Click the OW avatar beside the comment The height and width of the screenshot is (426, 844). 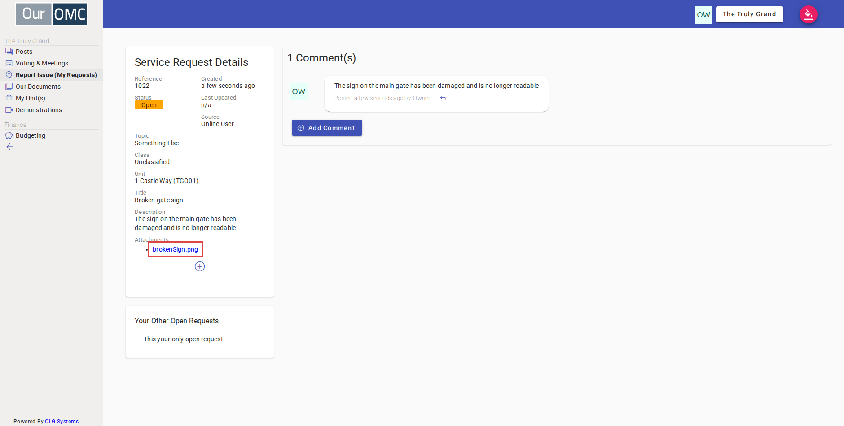(x=299, y=91)
